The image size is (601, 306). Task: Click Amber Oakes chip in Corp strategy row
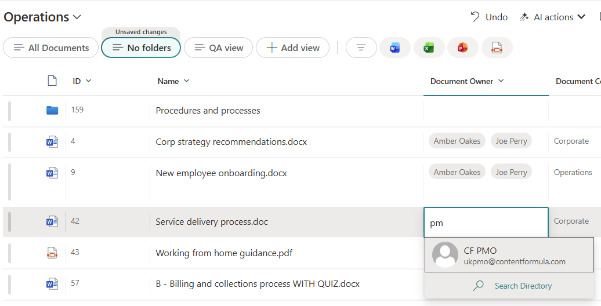coord(457,141)
